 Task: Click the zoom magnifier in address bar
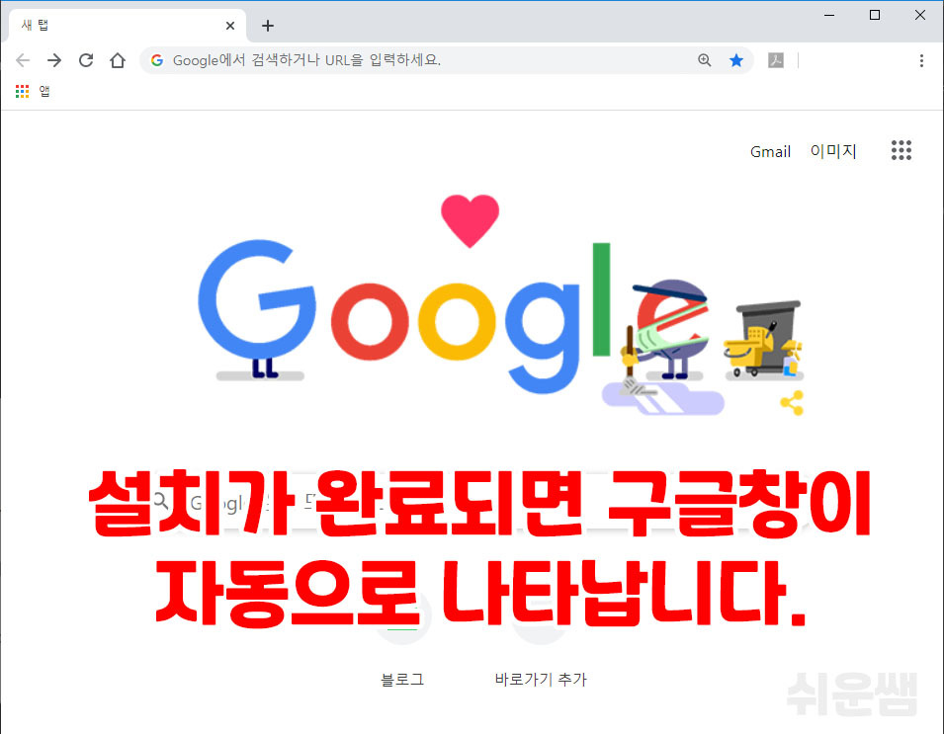click(705, 60)
